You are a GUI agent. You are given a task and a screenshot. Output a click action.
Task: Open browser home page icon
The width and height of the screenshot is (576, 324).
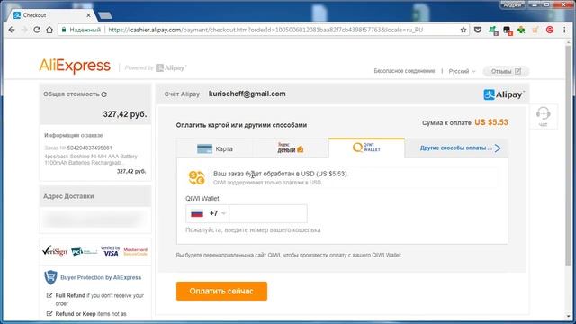coord(49,30)
